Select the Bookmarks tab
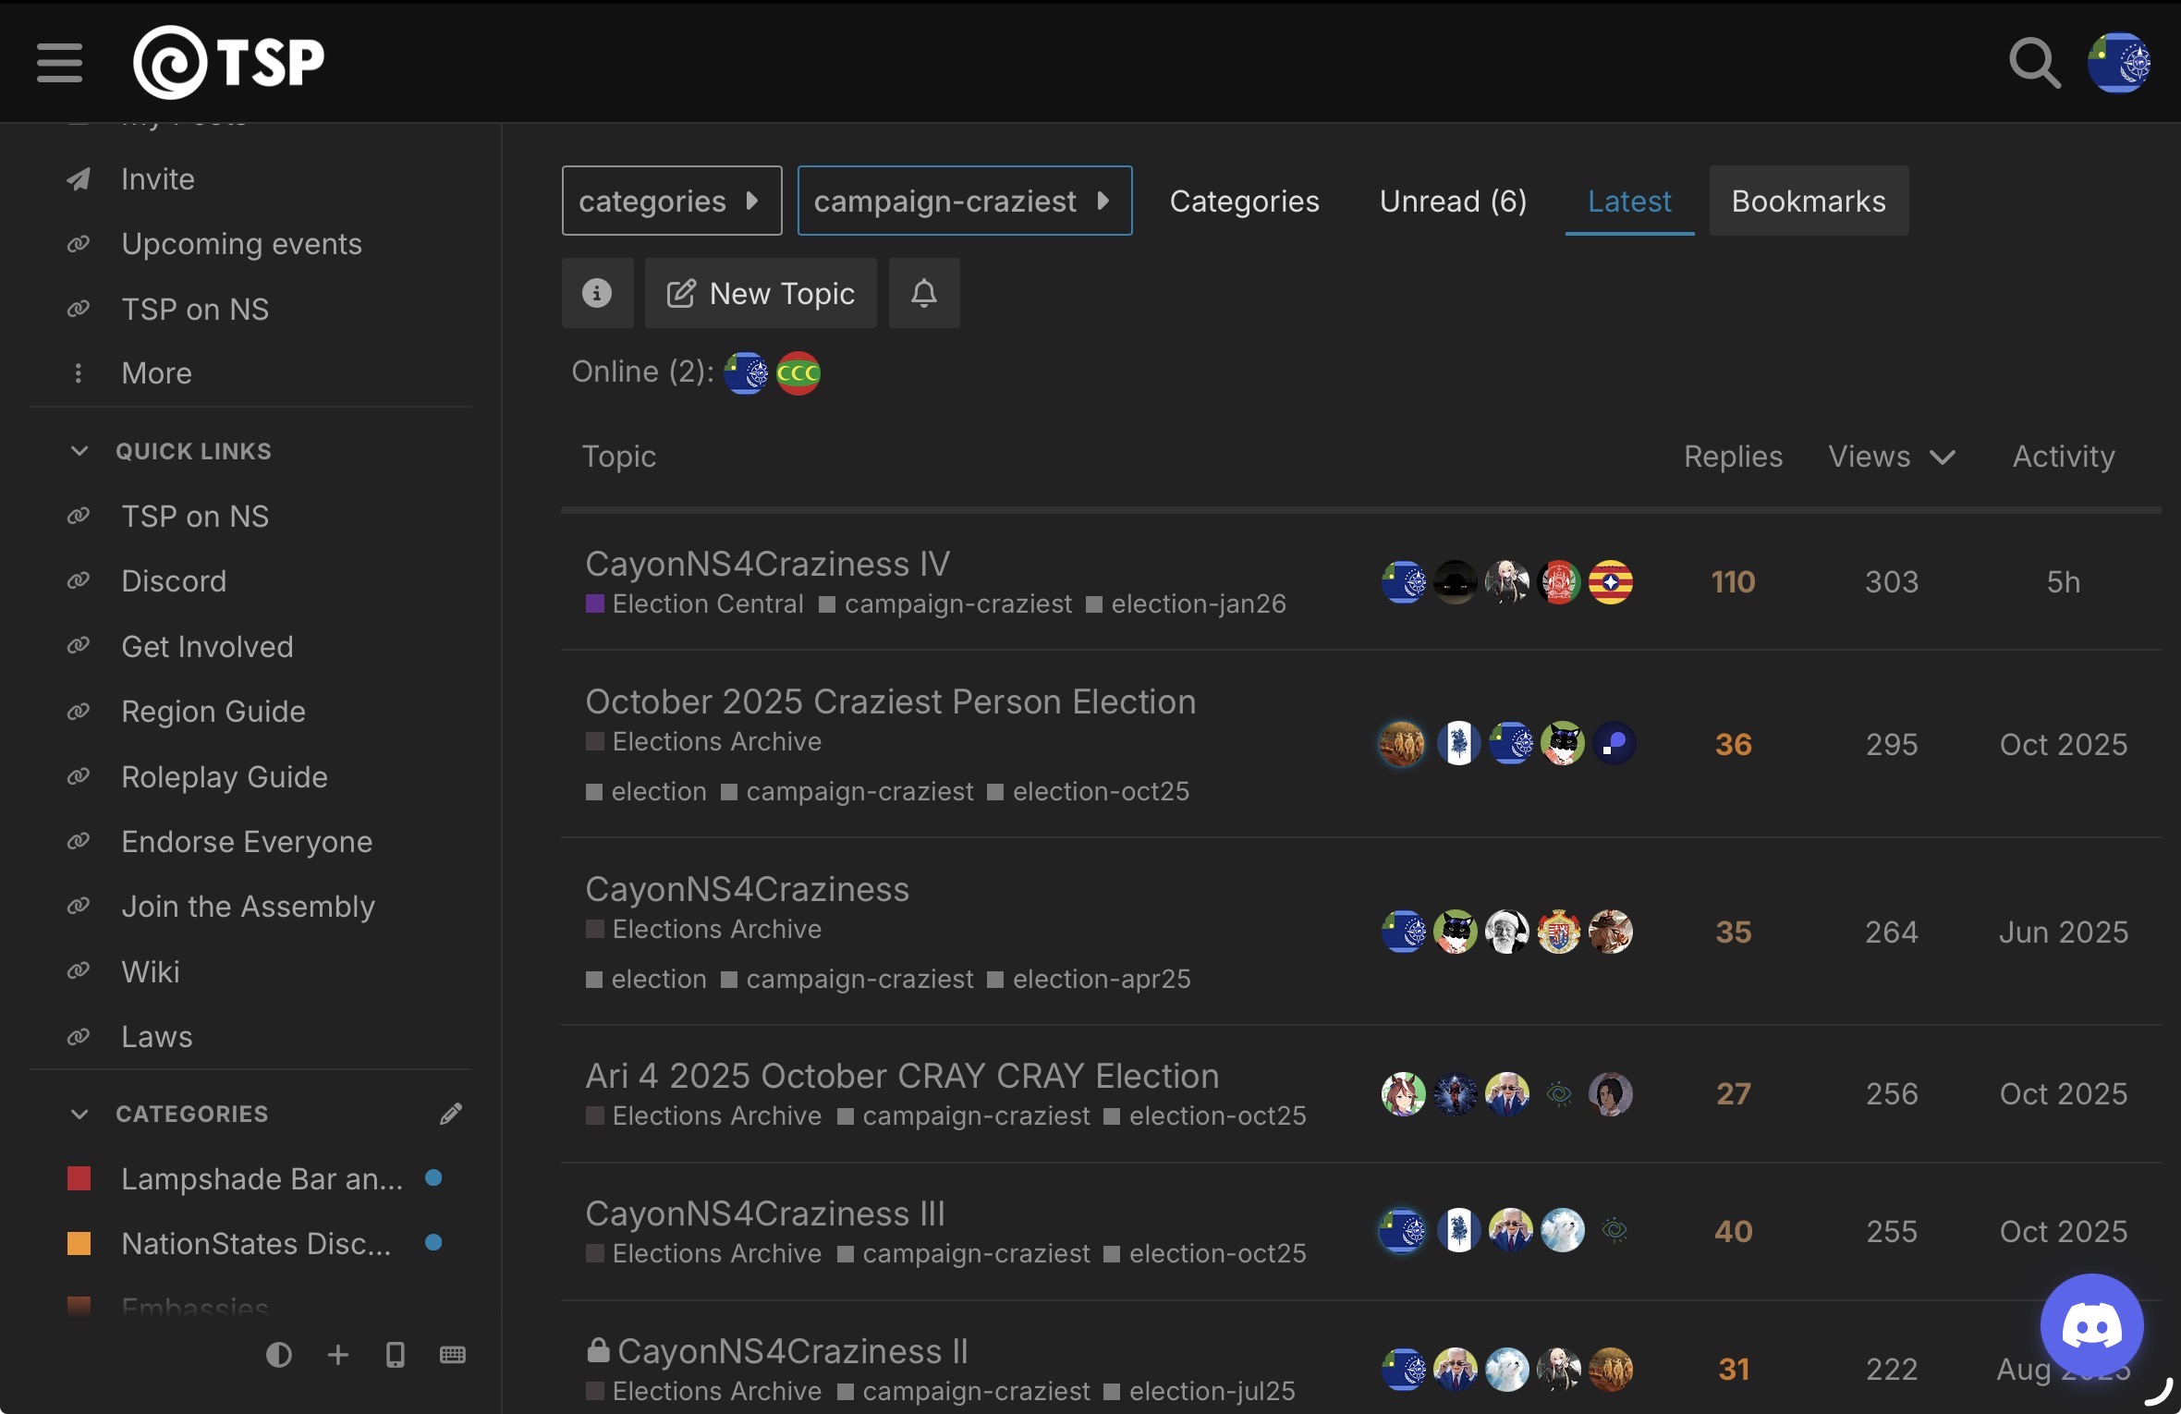2181x1414 pixels. coord(1809,201)
